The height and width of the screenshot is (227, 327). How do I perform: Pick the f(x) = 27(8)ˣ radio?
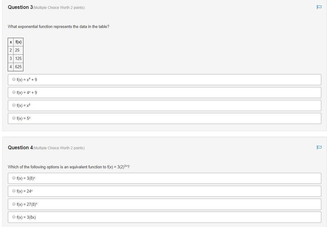[14, 204]
